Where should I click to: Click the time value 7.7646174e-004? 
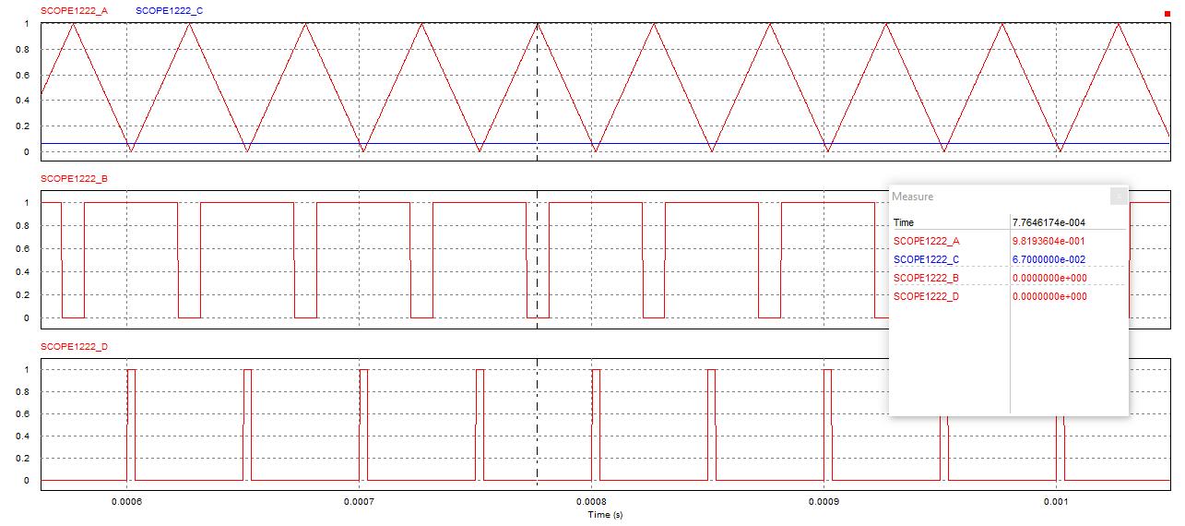click(x=1049, y=222)
